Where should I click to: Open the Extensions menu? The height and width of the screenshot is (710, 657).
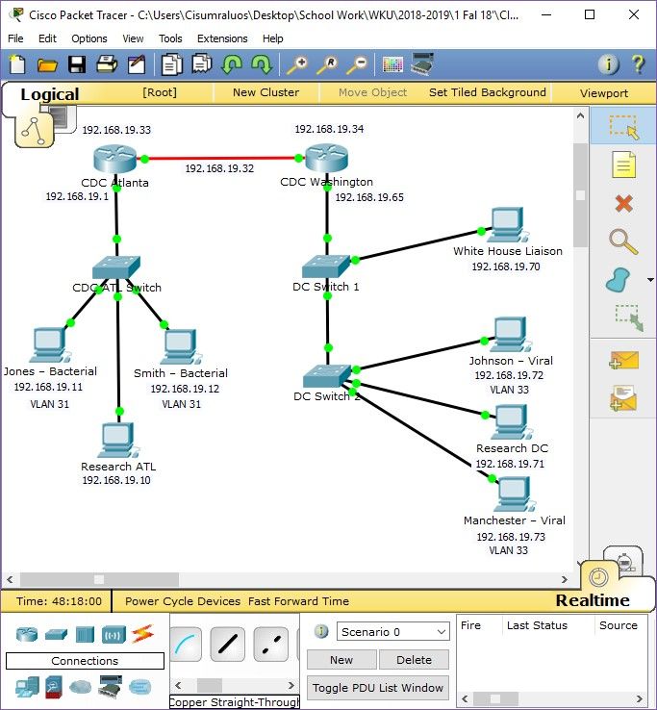[x=222, y=38]
